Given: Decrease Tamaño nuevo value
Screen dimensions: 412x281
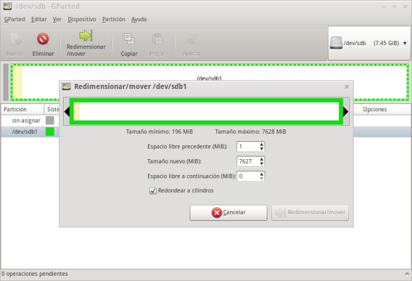Looking at the screenshot, I should (x=261, y=164).
